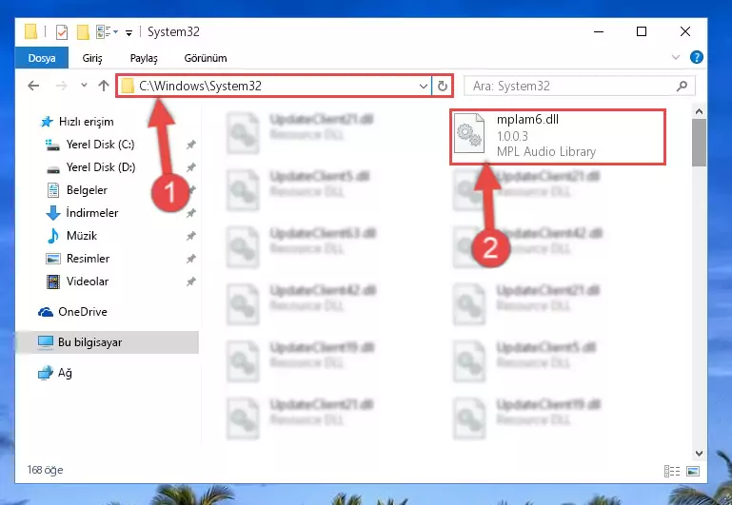Viewport: 732px width, 505px height.
Task: Click the Ara: System32 search box
Action: coord(580,86)
